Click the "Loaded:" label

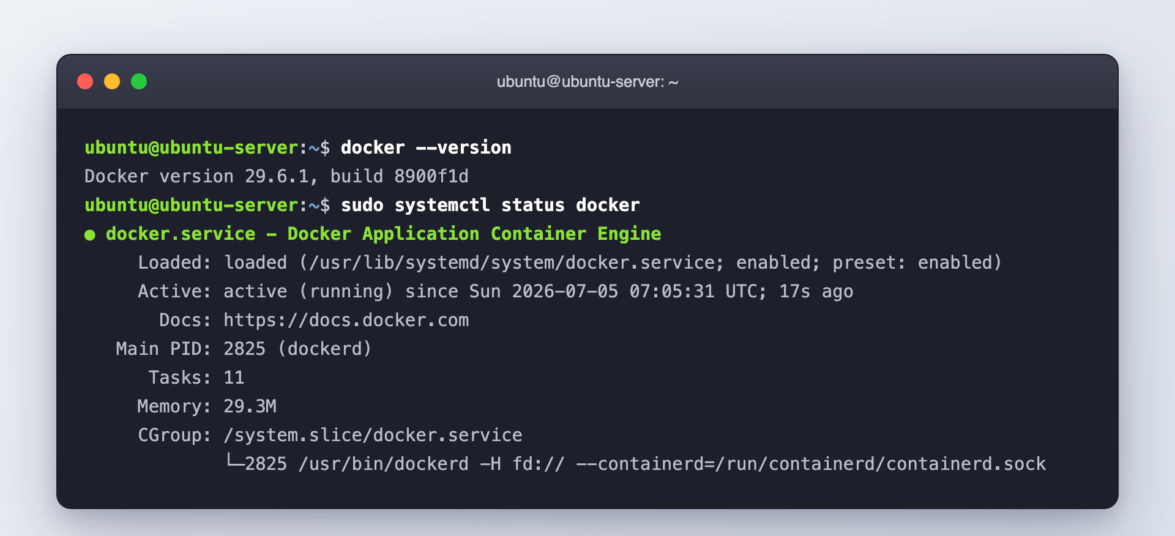174,262
